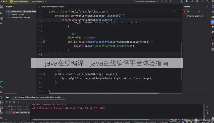The image size is (214, 123).
Task: Expand spring-boot-build node in Gradle panel
Action: pyautogui.click(x=185, y=16)
